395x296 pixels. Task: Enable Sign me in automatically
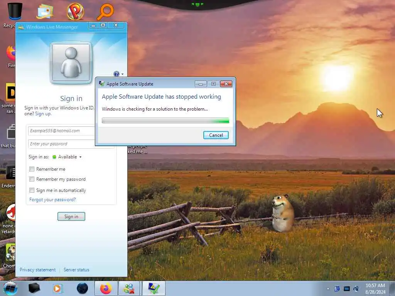(32, 190)
